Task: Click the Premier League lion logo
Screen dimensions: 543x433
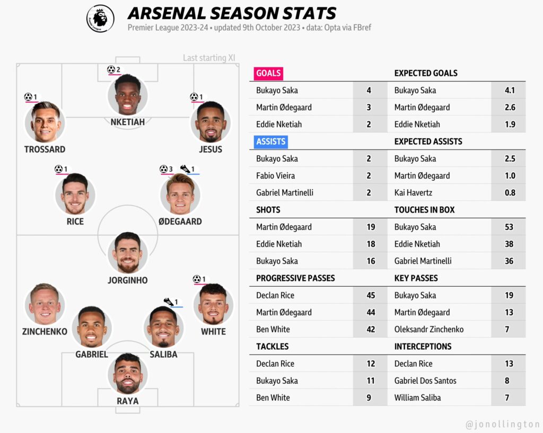Action: [101, 19]
